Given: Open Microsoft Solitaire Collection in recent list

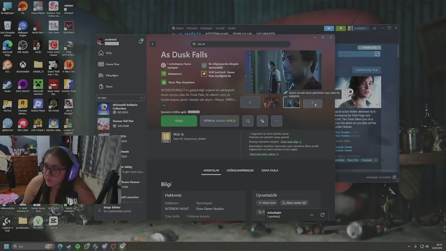Looking at the screenshot, I should tap(120, 108).
